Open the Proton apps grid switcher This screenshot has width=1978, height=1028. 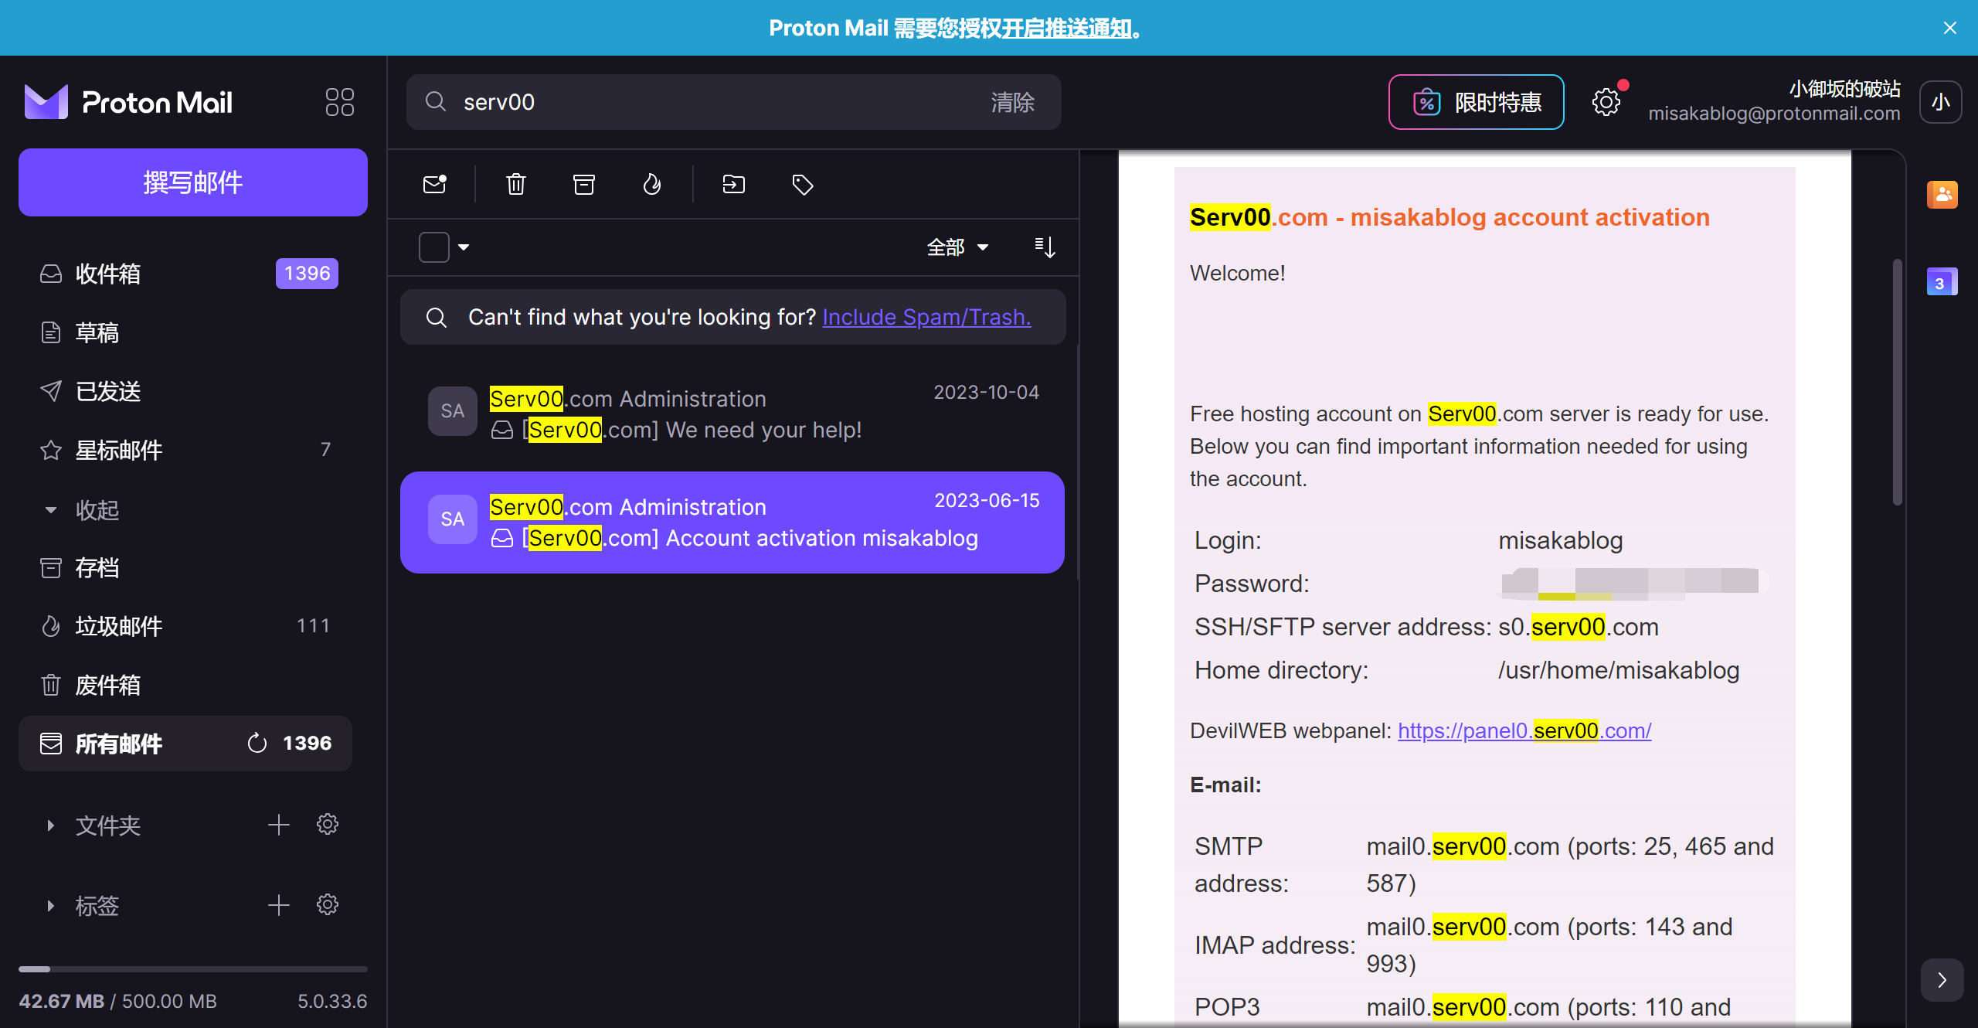(x=339, y=102)
